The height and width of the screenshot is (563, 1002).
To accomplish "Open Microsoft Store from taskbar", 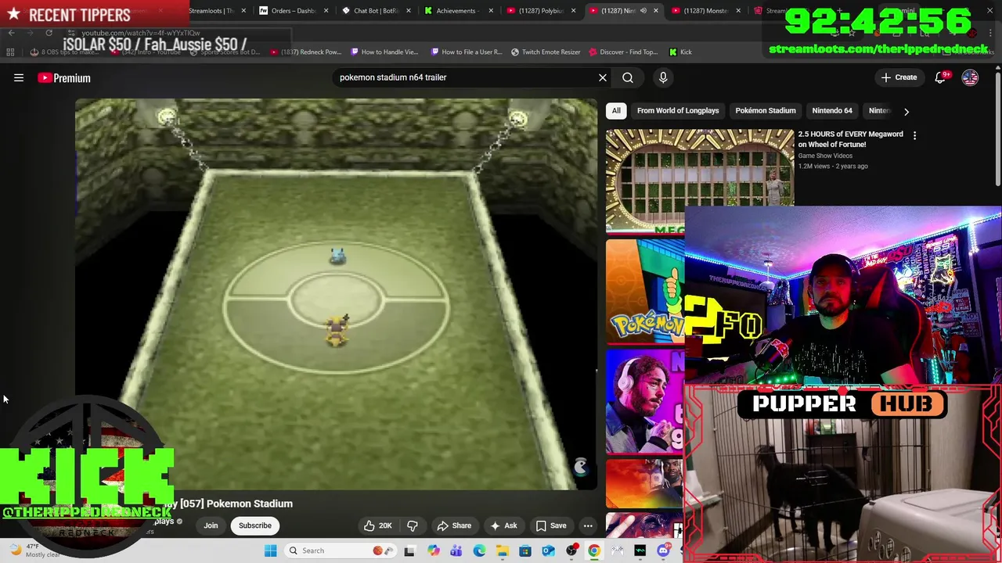I will [x=525, y=550].
